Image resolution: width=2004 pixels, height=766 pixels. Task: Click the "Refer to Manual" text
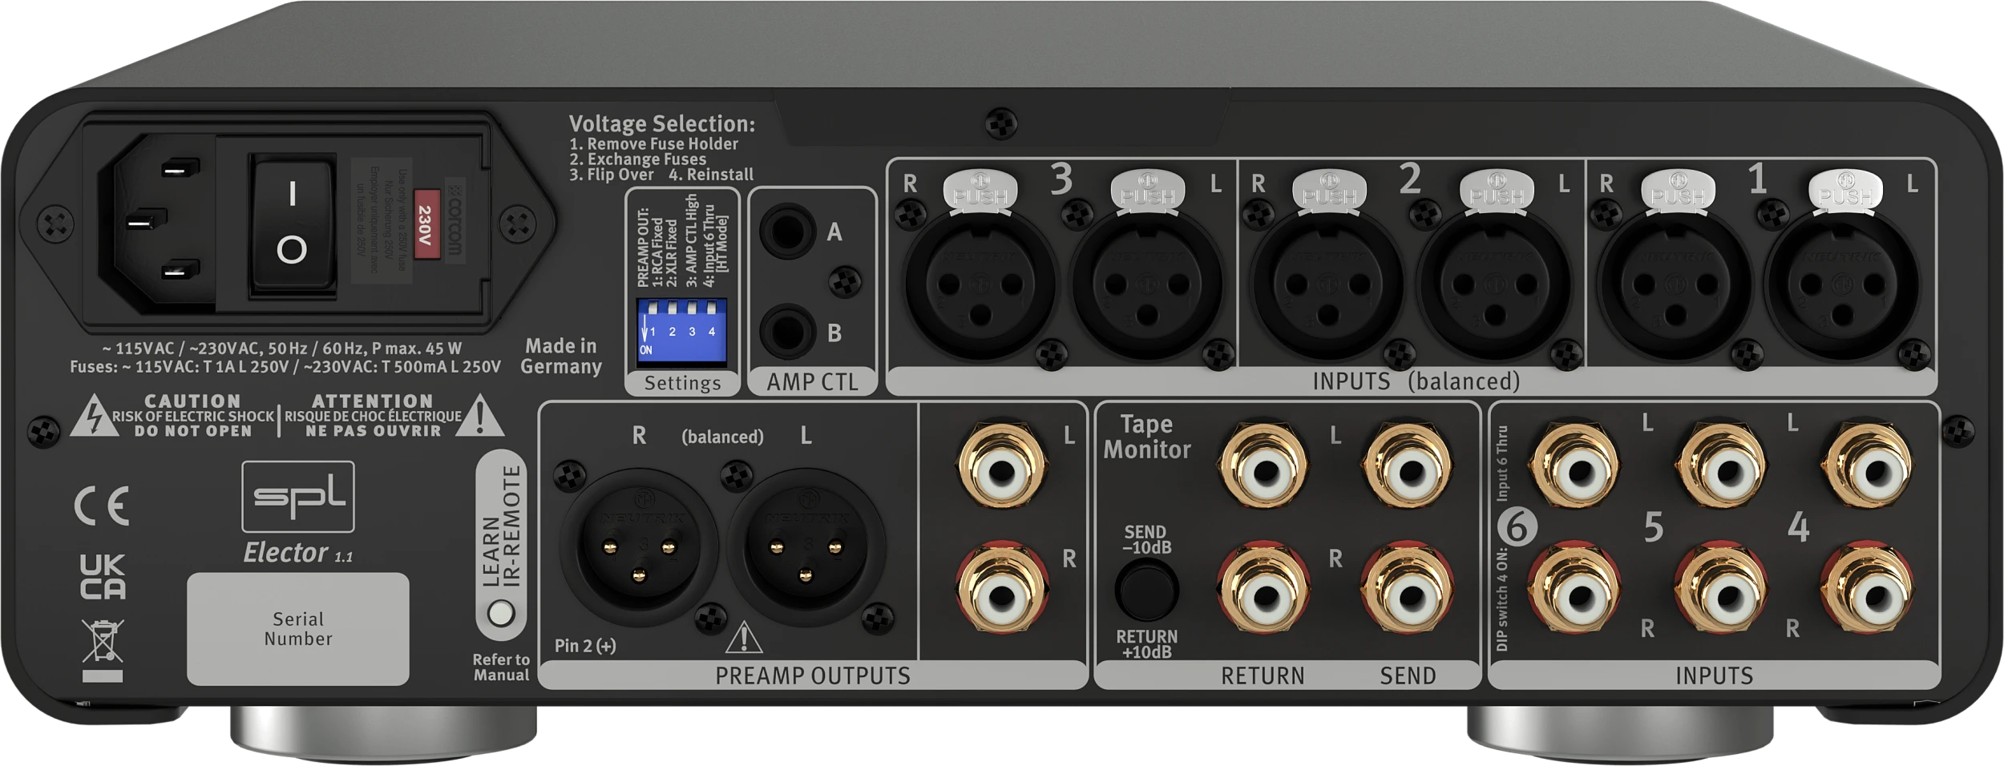point(501,667)
